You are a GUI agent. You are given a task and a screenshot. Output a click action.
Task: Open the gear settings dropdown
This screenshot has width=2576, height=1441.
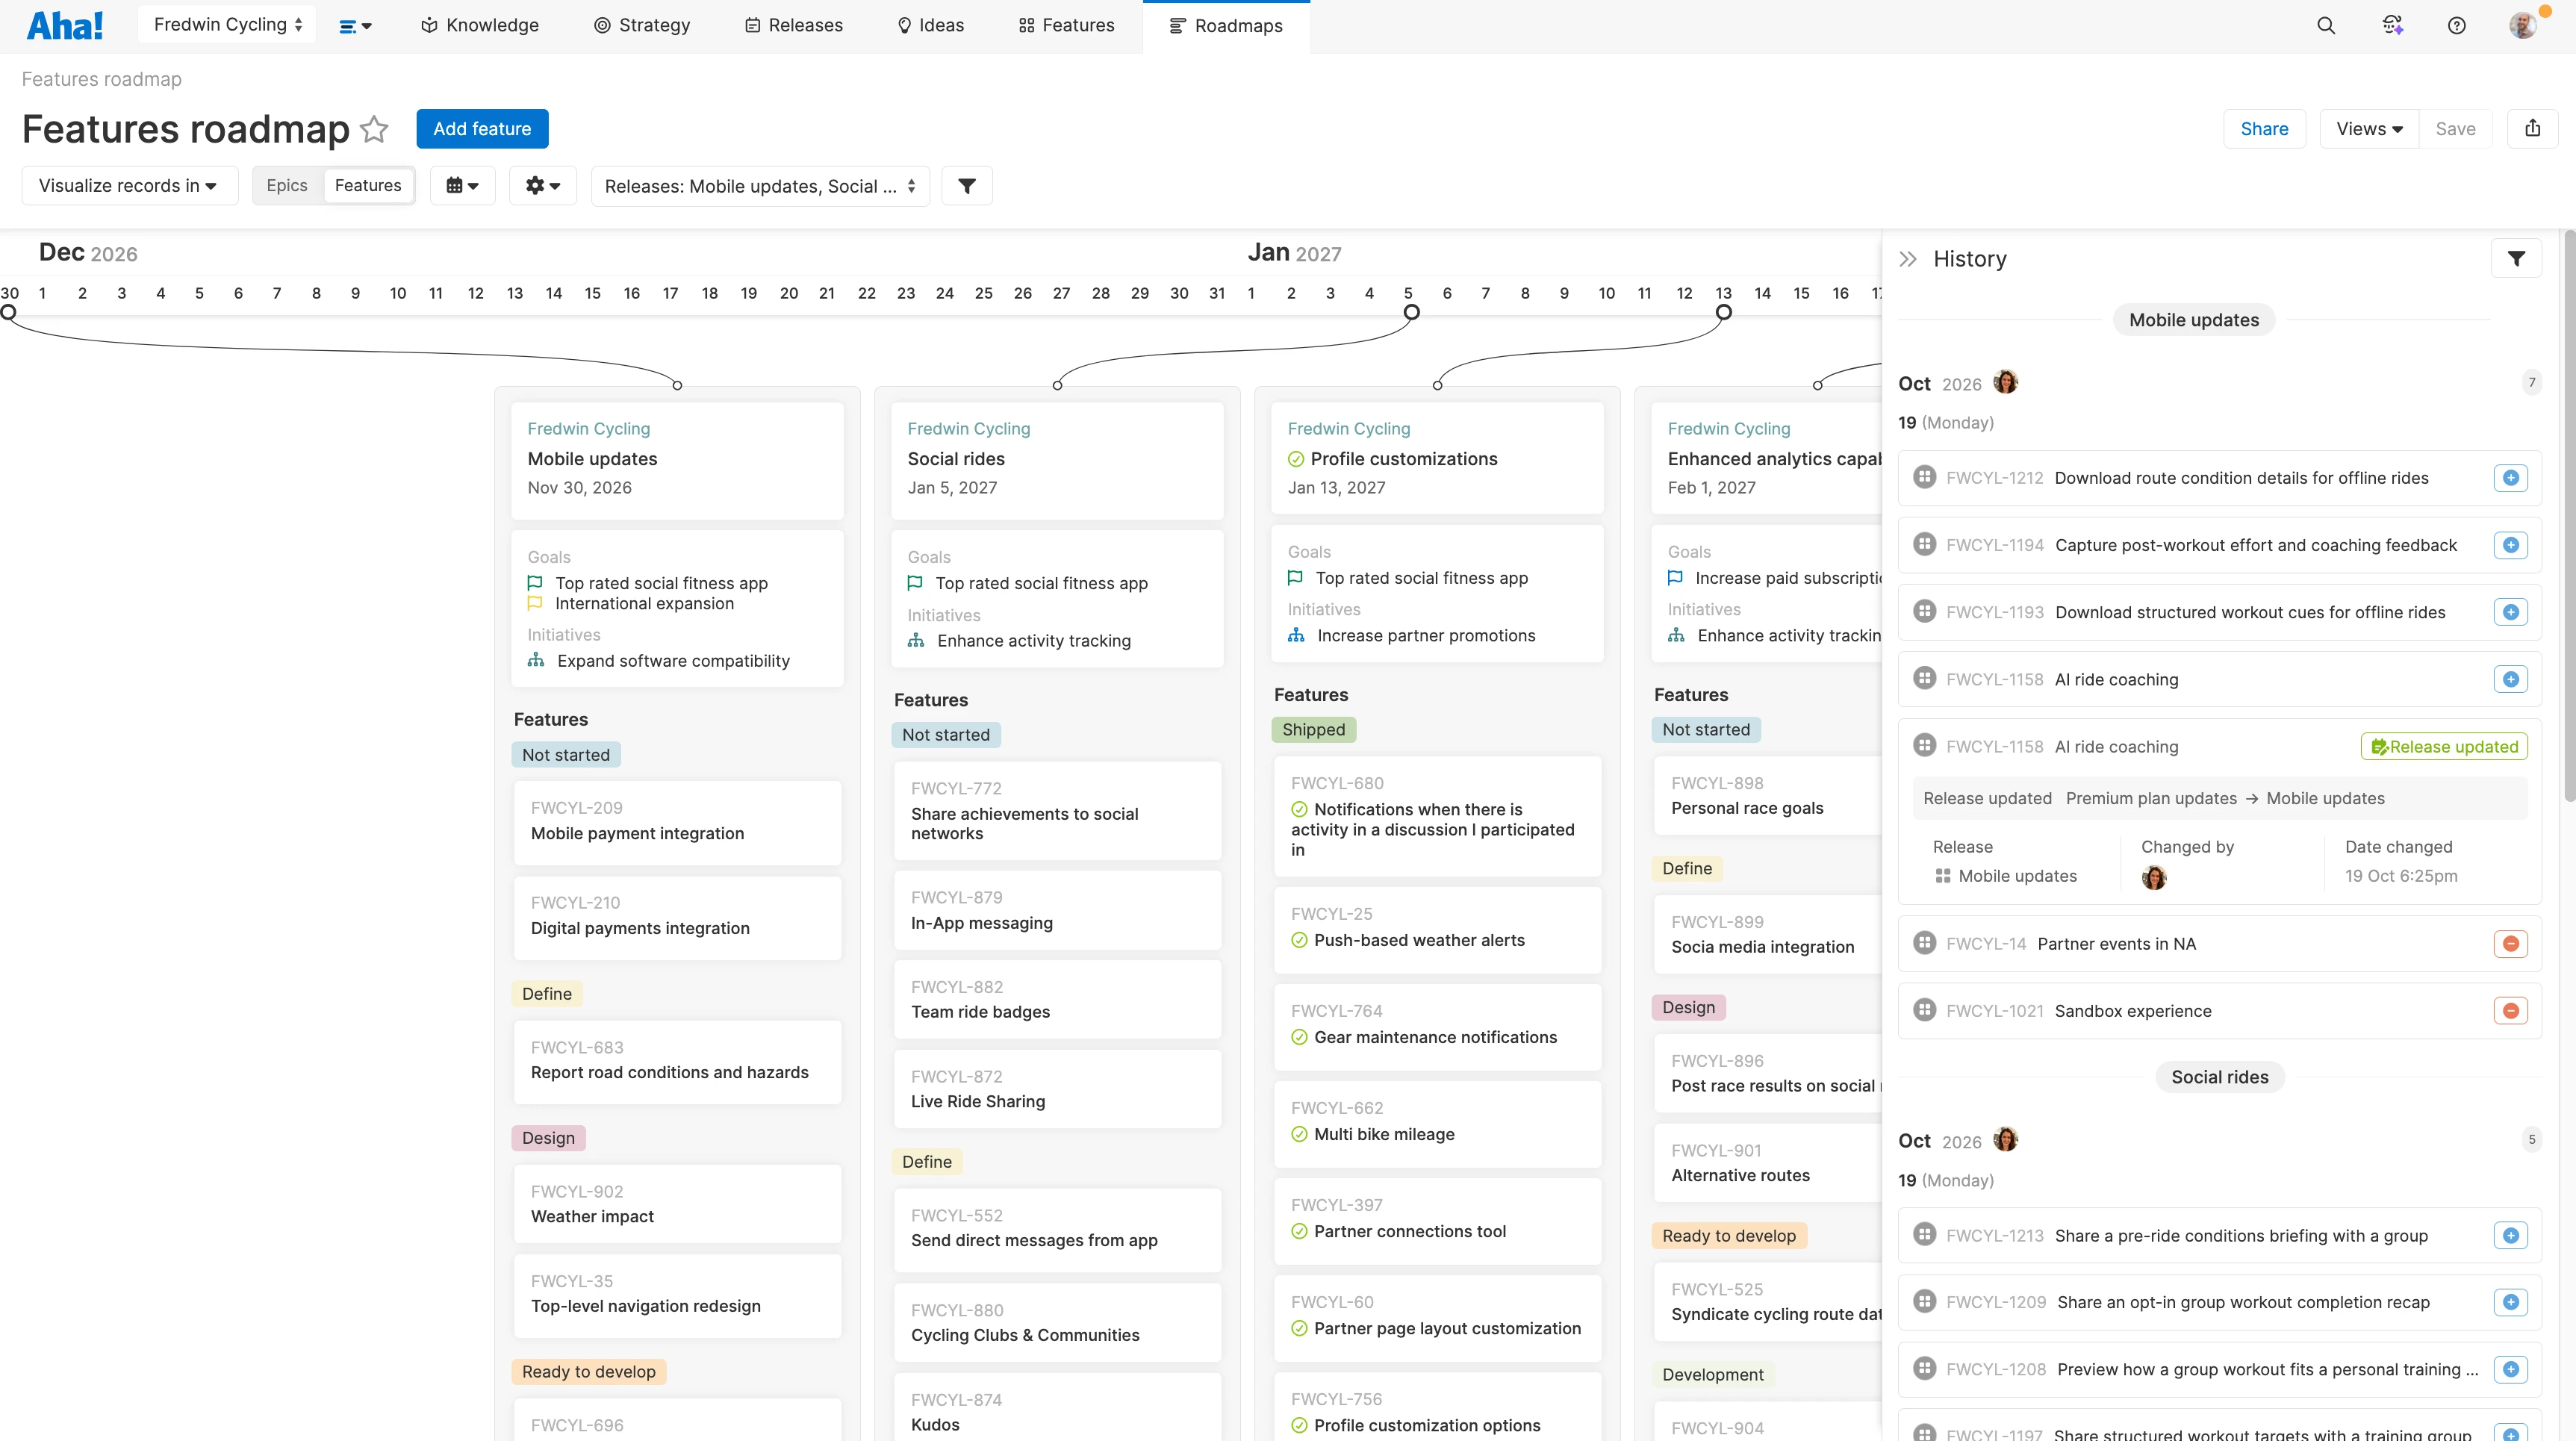[543, 186]
